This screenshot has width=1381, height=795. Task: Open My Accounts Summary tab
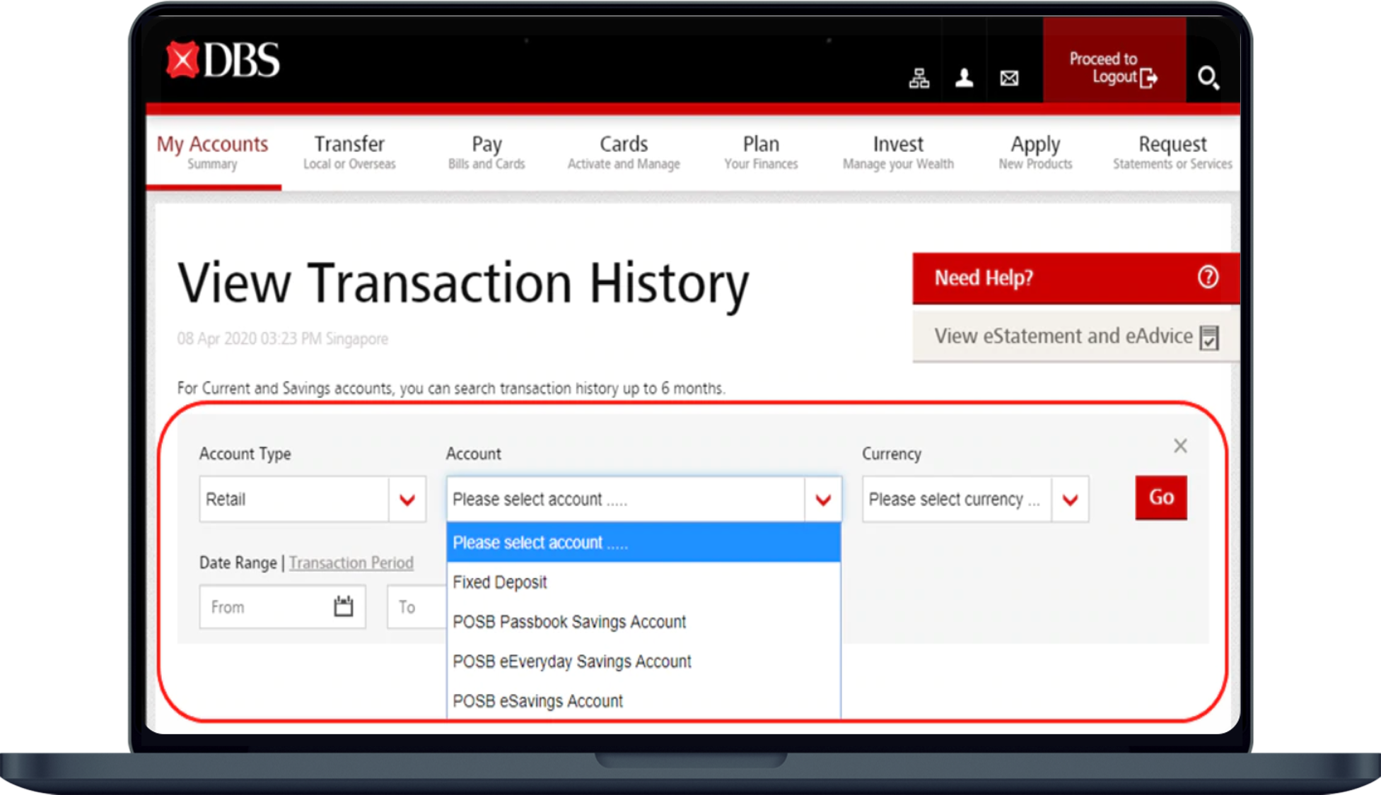pos(212,153)
